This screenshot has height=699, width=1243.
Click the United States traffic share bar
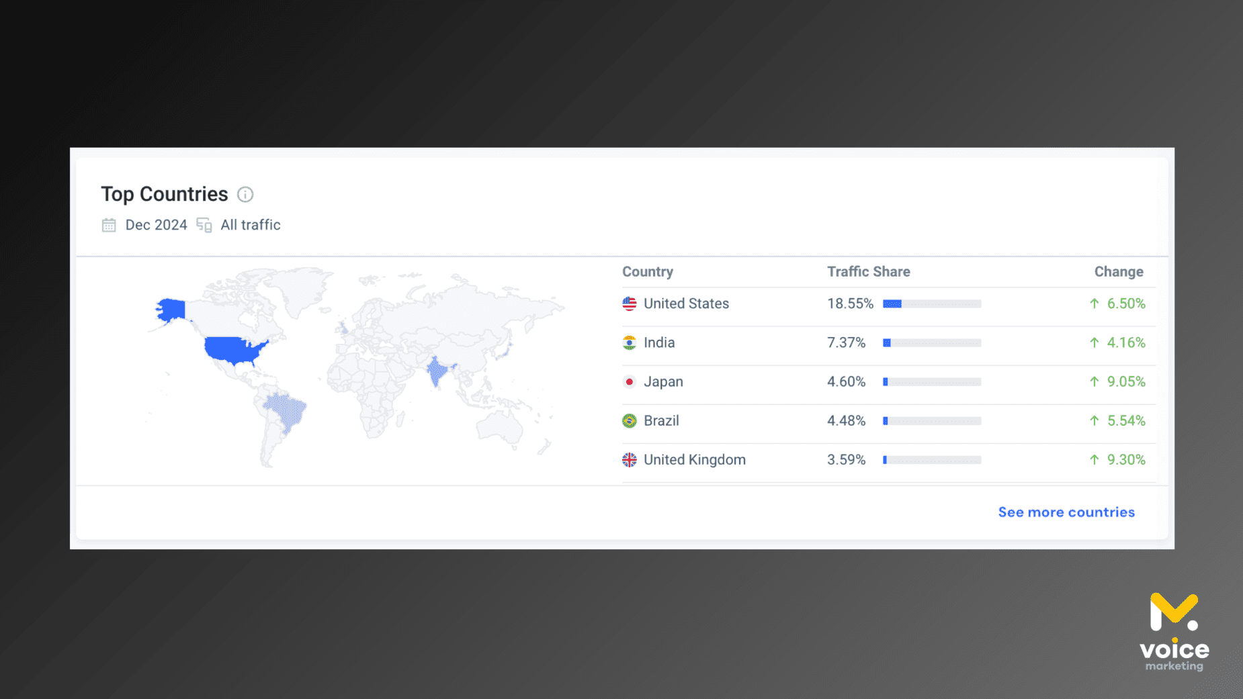pos(931,304)
